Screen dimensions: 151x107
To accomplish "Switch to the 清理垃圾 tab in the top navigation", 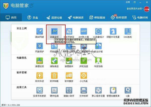I will click(x=54, y=17).
